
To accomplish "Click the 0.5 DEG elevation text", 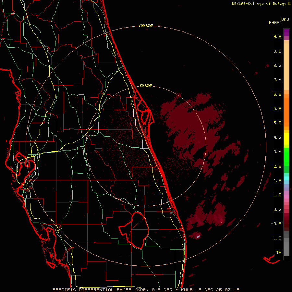I will [162, 290].
